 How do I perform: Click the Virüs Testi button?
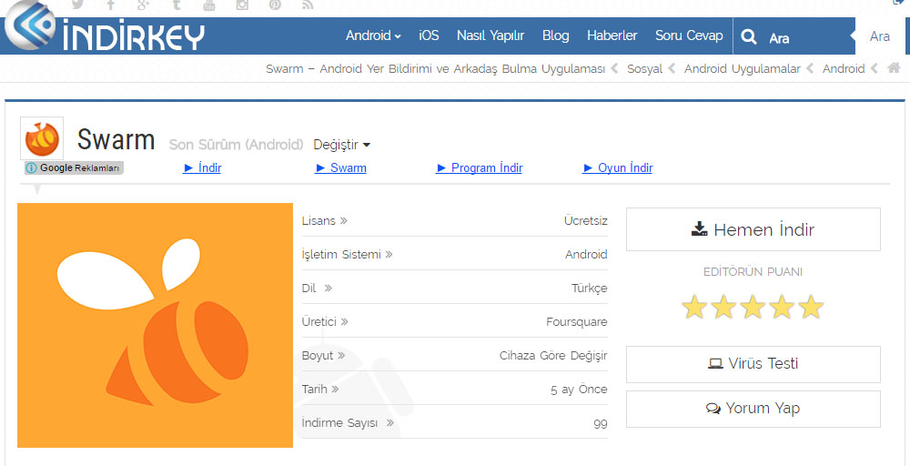pyautogui.click(x=753, y=364)
